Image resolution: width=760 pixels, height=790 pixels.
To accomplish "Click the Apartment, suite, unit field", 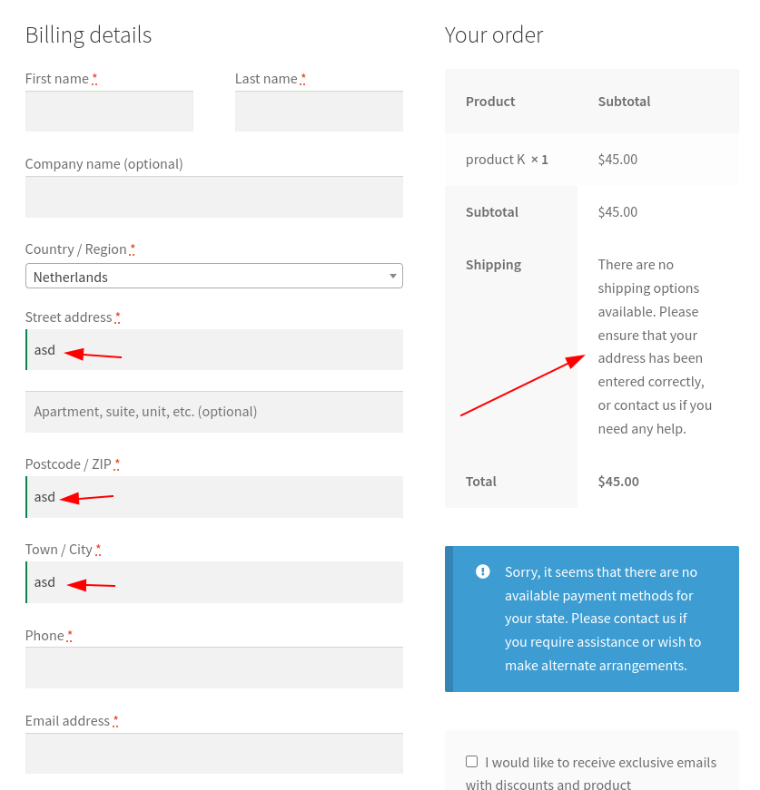I will [x=214, y=412].
